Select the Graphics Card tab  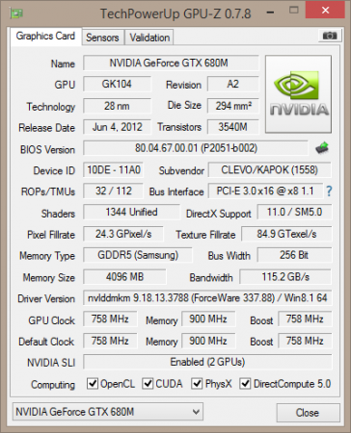(45, 36)
